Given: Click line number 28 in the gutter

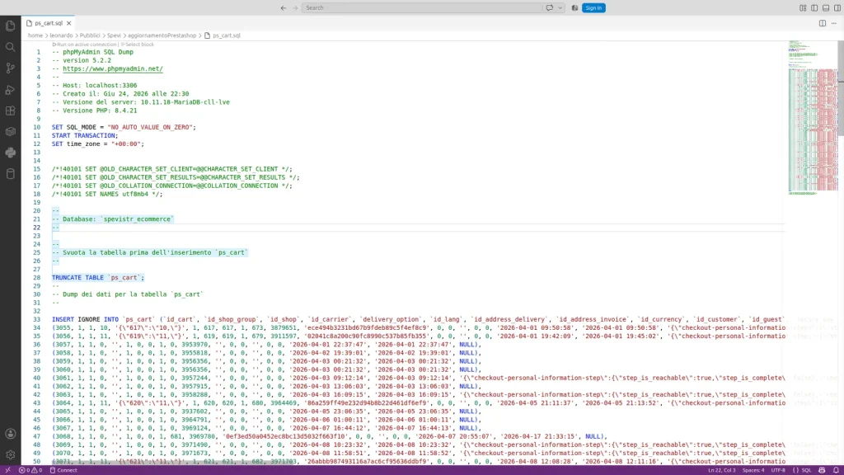Looking at the screenshot, I should coord(36,278).
